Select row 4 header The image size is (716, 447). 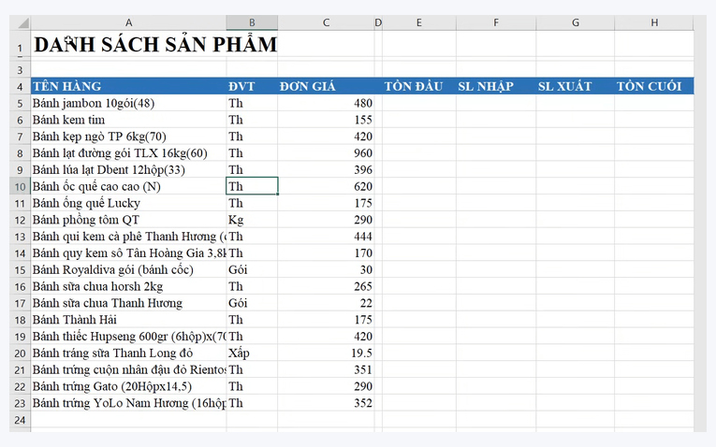[20, 86]
